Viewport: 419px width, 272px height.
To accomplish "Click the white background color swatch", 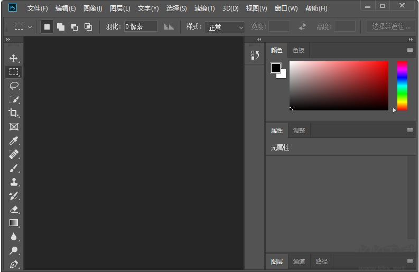I will tap(283, 75).
